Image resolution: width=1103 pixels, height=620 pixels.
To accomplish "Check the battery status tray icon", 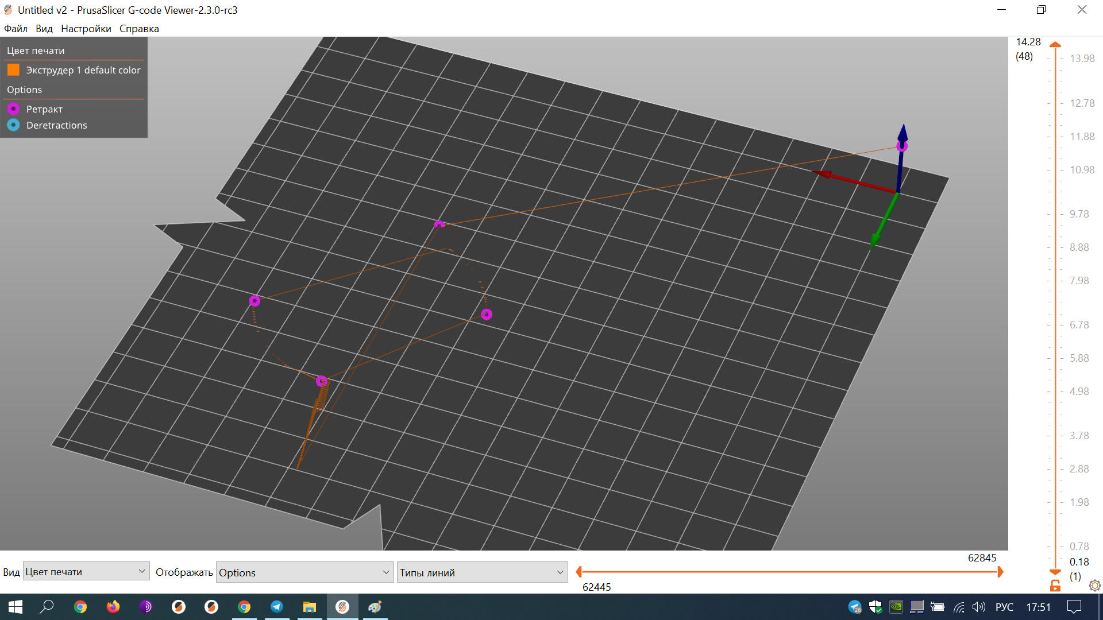I will tap(938, 607).
